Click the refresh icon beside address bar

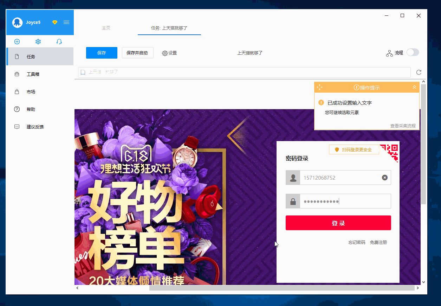click(419, 72)
